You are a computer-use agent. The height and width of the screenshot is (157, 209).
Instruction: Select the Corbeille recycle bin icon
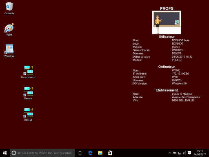tap(9, 8)
